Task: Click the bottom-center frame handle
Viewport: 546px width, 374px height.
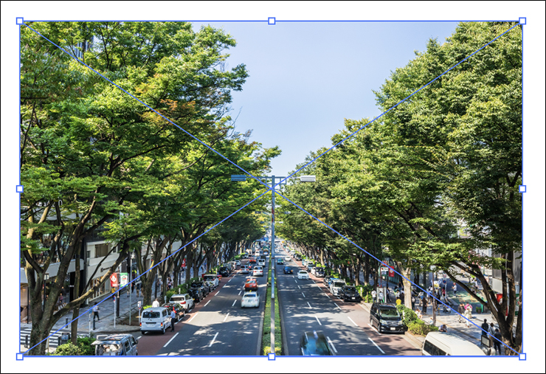Action: (272, 356)
